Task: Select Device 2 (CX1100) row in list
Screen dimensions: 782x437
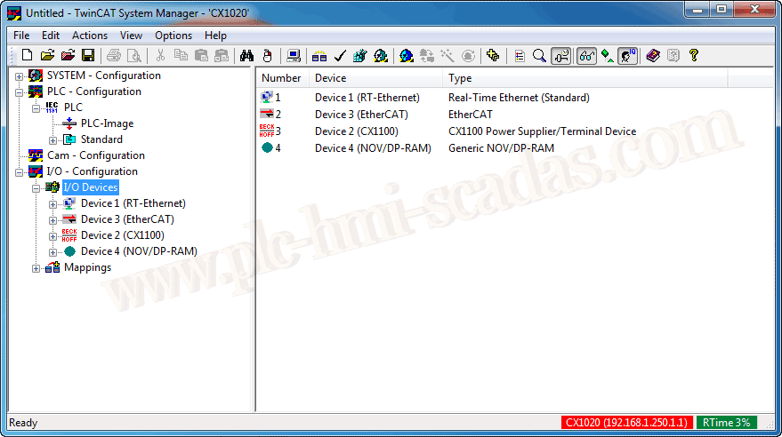Action: click(x=356, y=131)
